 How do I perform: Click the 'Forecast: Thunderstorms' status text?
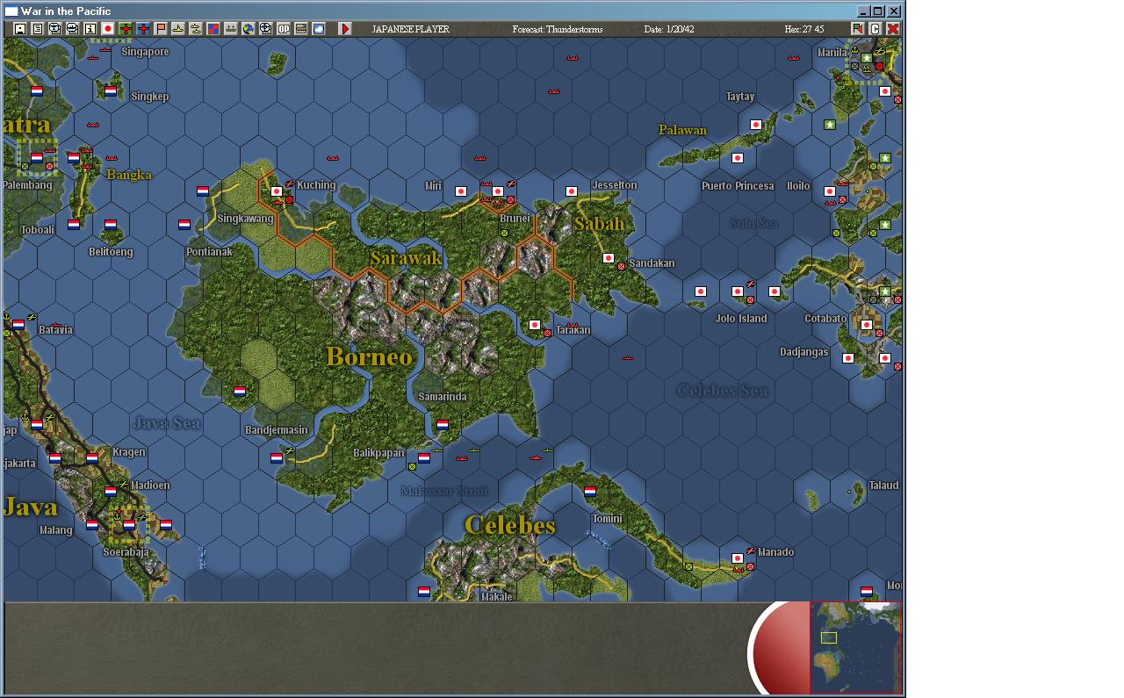coord(558,29)
